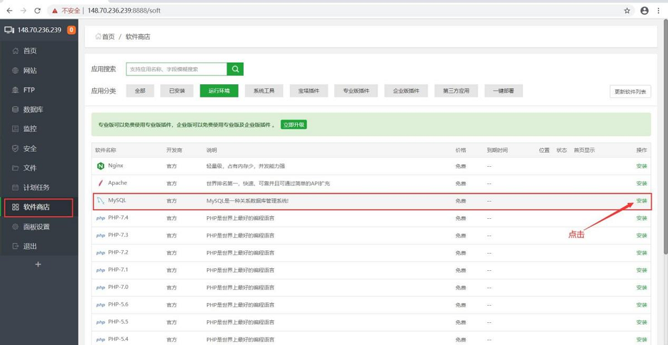Screen dimensions: 668x345
Task: Click the browser forward arrow
Action: [23, 11]
